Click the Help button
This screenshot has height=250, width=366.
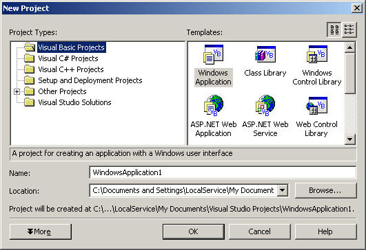click(x=325, y=231)
